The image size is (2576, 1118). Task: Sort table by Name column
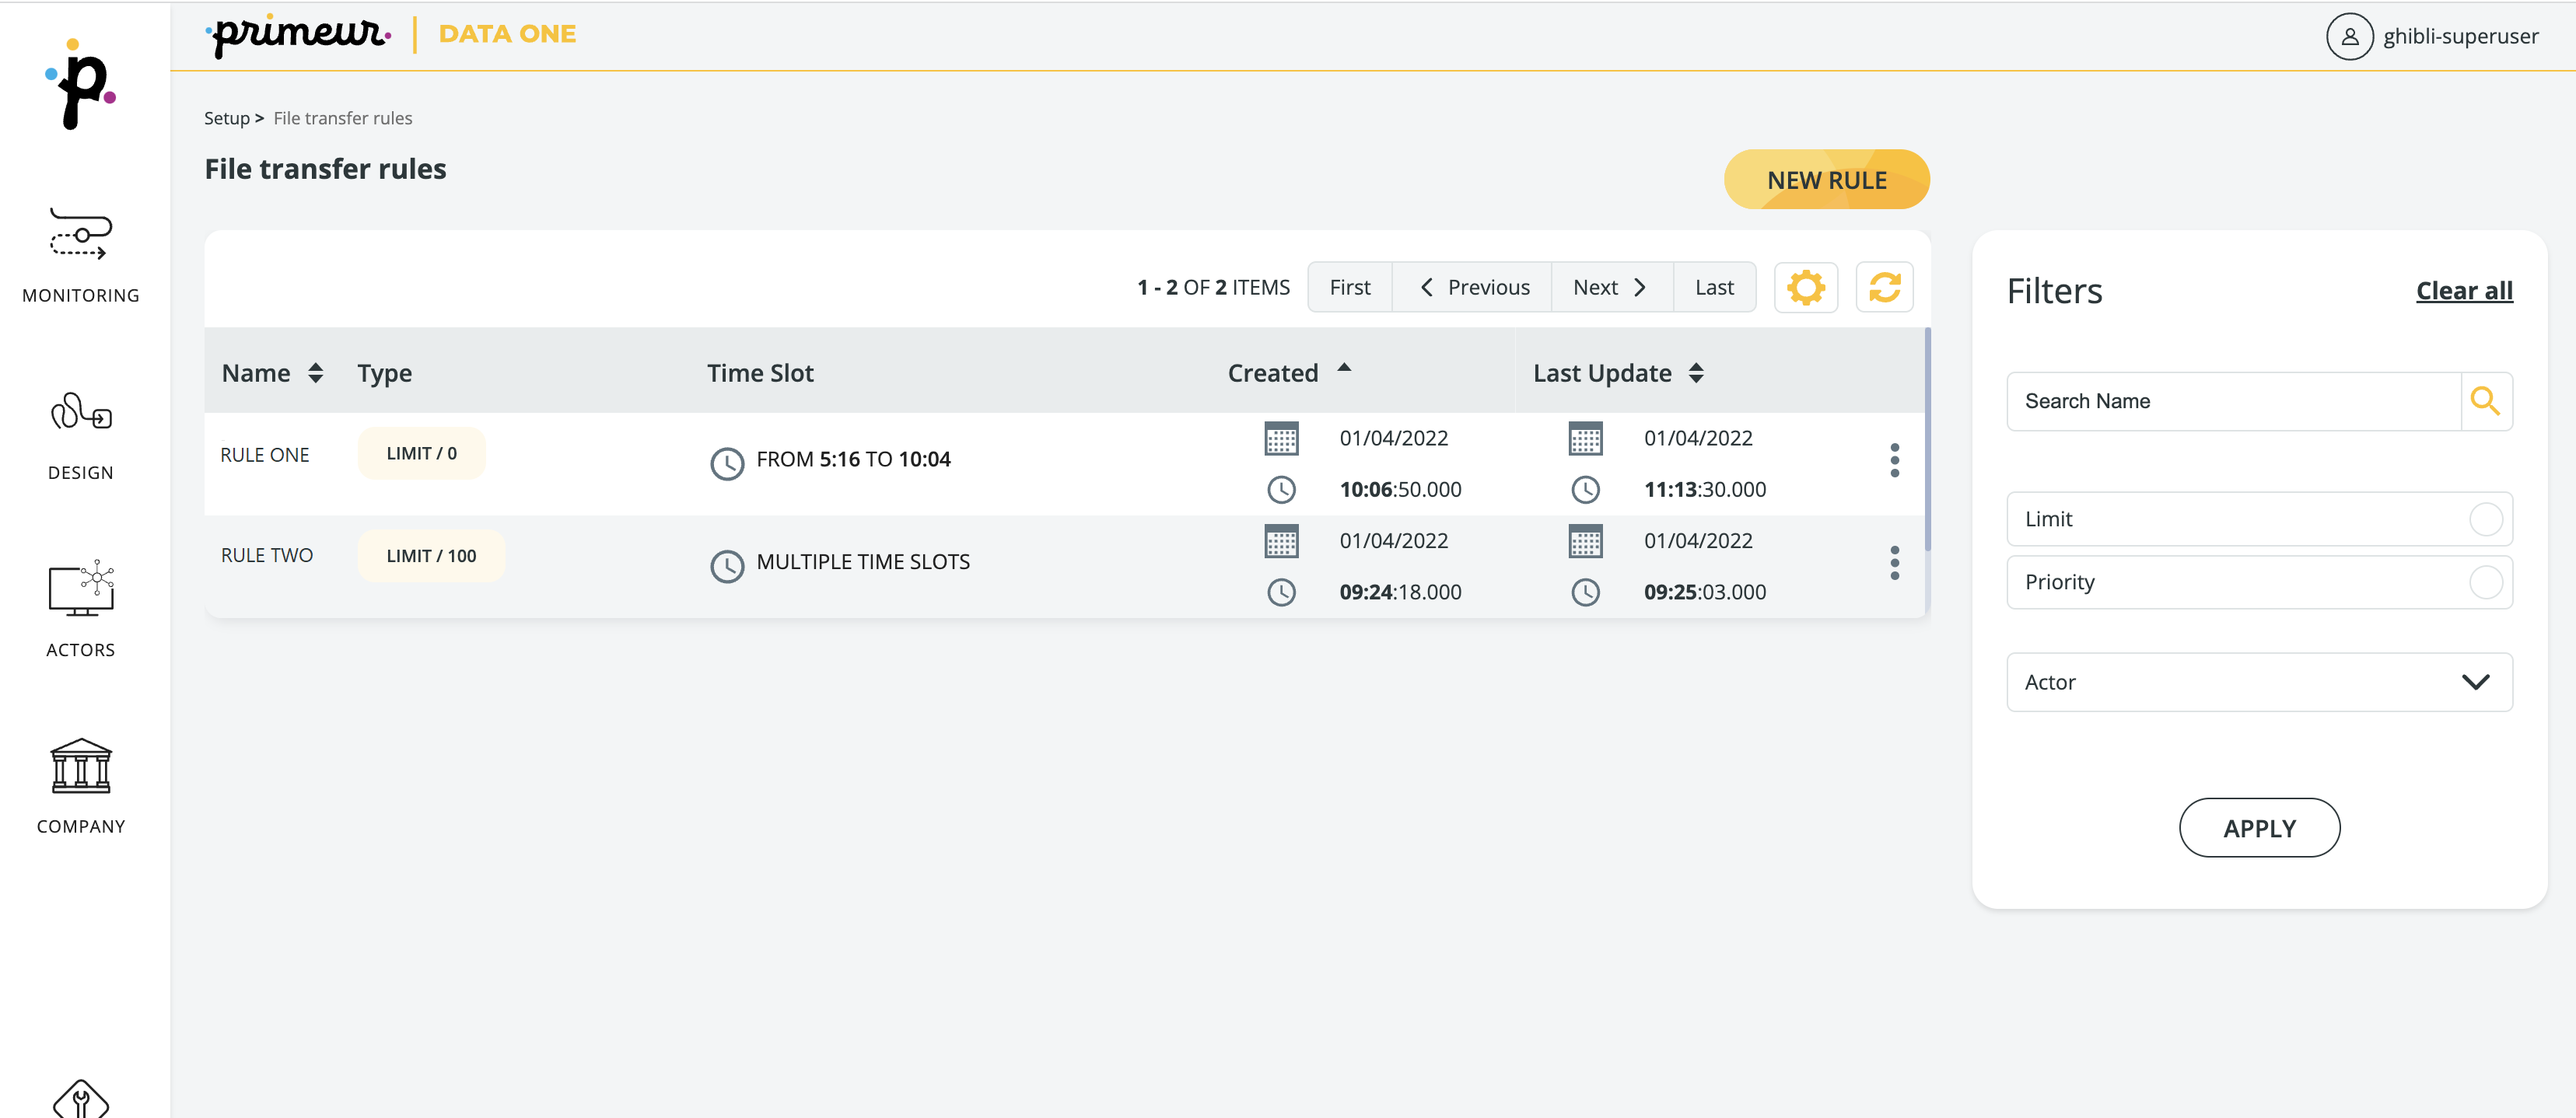[316, 373]
